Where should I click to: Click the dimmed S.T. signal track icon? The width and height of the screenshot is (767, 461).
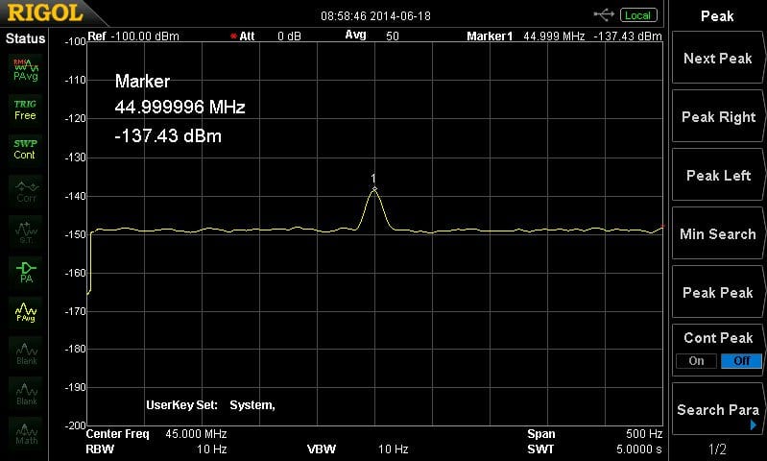point(25,232)
